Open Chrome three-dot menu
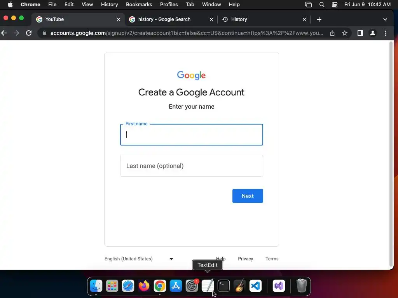This screenshot has height=298, width=398. pyautogui.click(x=385, y=33)
